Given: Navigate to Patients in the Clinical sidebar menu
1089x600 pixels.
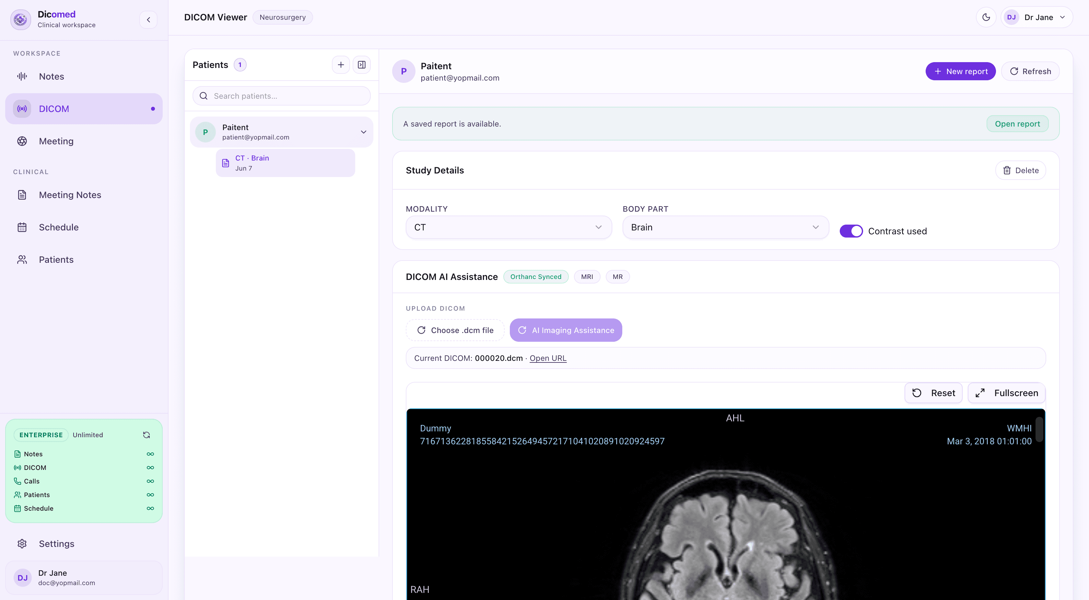Looking at the screenshot, I should [x=84, y=260].
